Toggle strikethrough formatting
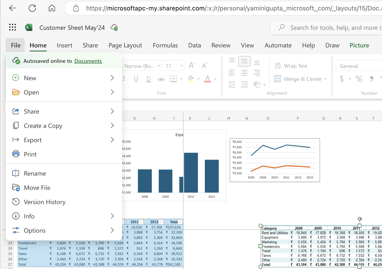Image resolution: width=382 pixels, height=269 pixels. click(161, 79)
